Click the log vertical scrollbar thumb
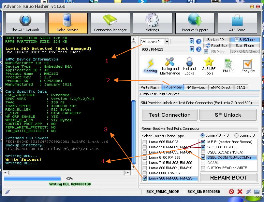264x202 pixels. click(134, 132)
